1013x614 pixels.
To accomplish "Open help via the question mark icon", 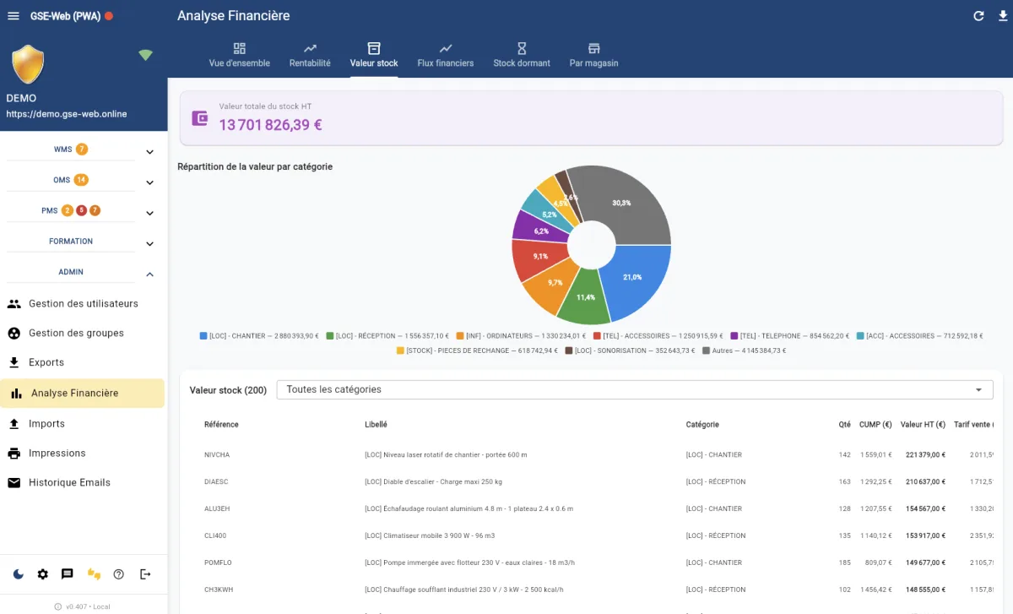I will (x=119, y=574).
